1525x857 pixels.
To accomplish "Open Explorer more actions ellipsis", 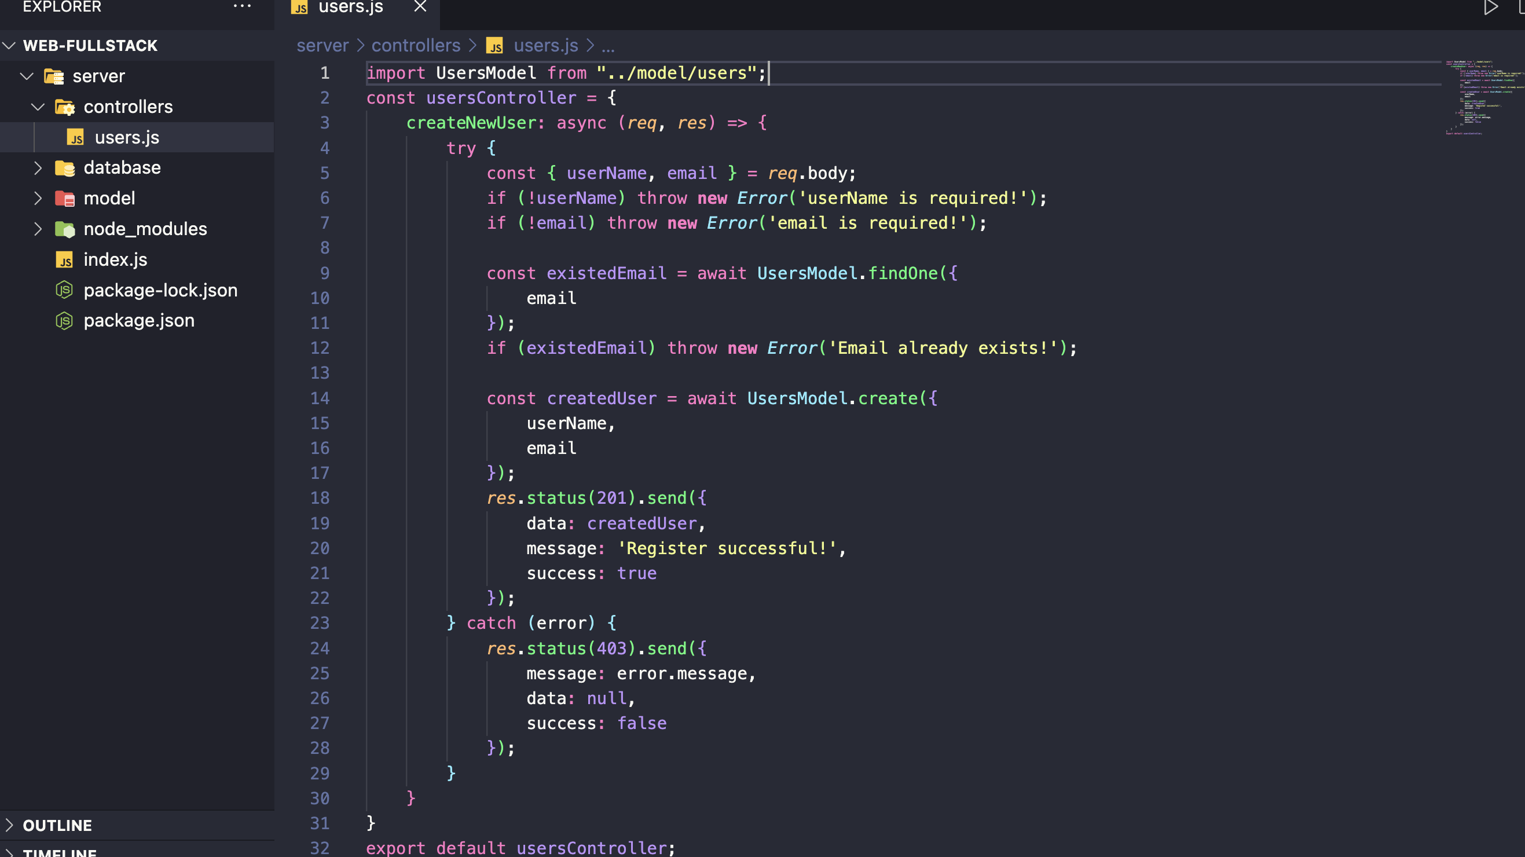I will pyautogui.click(x=242, y=6).
